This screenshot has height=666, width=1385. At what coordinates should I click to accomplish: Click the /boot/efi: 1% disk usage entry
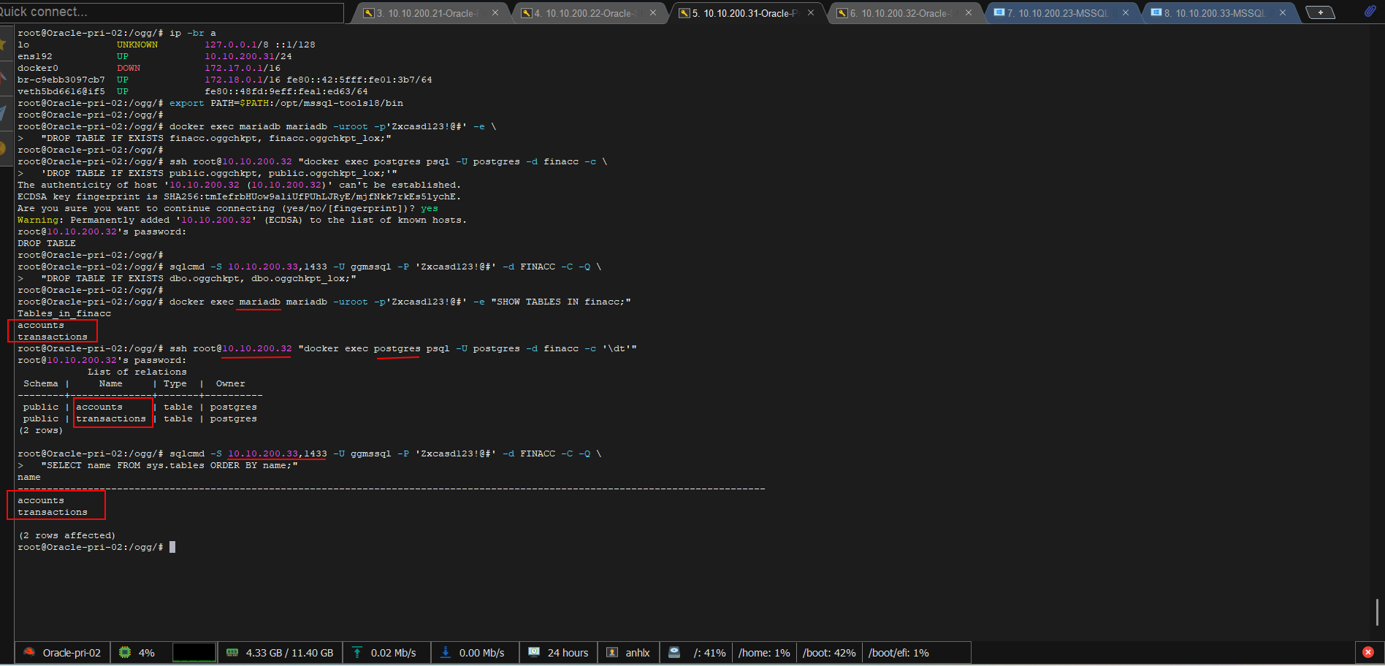tap(898, 653)
